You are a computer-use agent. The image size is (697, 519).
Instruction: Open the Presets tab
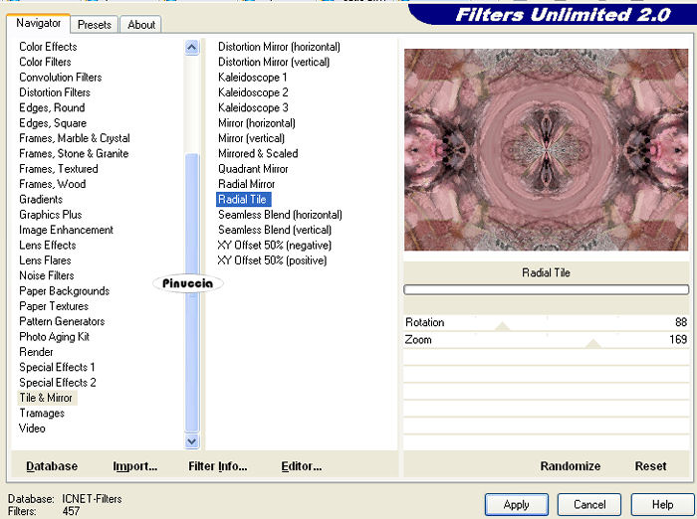[x=95, y=25]
